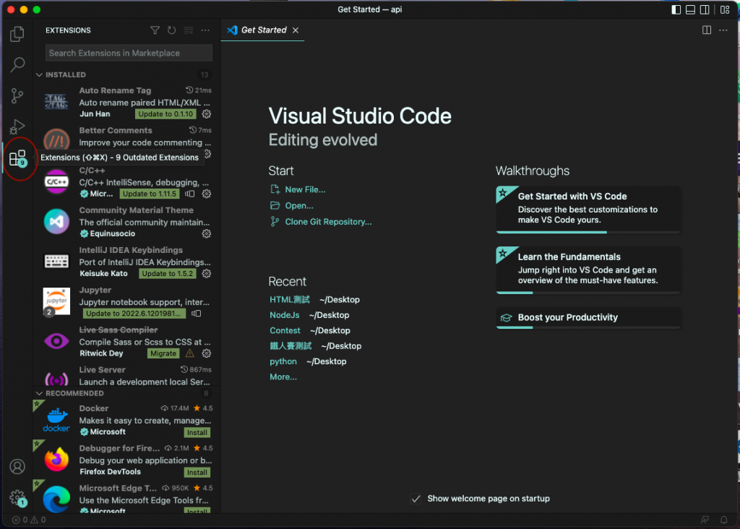Viewport: 740px width, 529px height.
Task: Click the Filter Extensions funnel icon
Action: [155, 30]
